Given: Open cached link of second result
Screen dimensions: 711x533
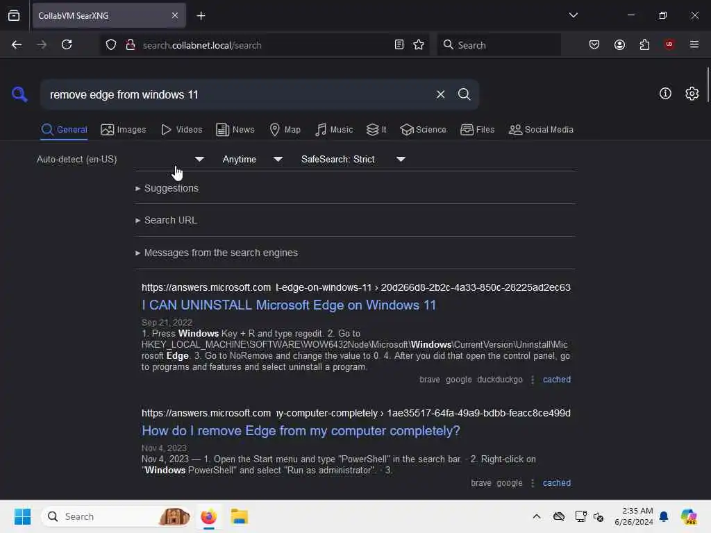Looking at the screenshot, I should [557, 483].
